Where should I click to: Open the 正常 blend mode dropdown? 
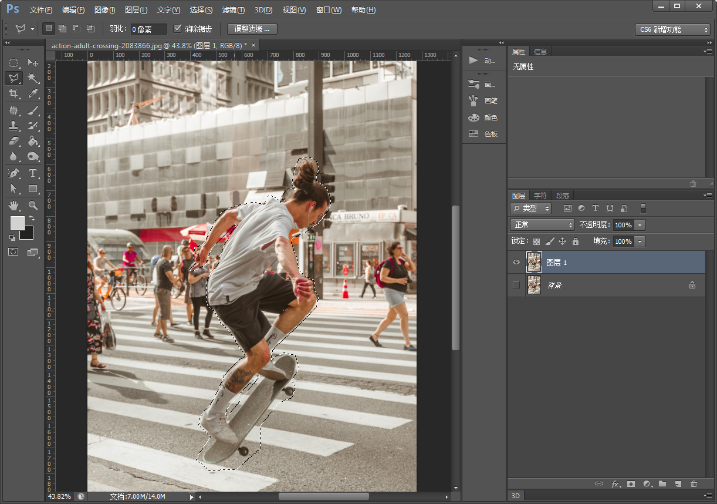[x=543, y=225]
